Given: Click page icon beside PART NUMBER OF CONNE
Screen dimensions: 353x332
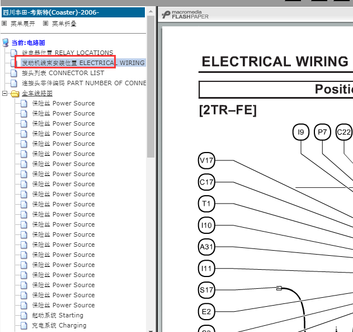Looking at the screenshot, I should pos(14,83).
